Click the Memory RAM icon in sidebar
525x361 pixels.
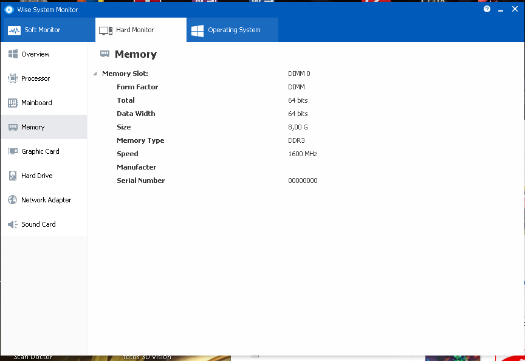coord(13,127)
